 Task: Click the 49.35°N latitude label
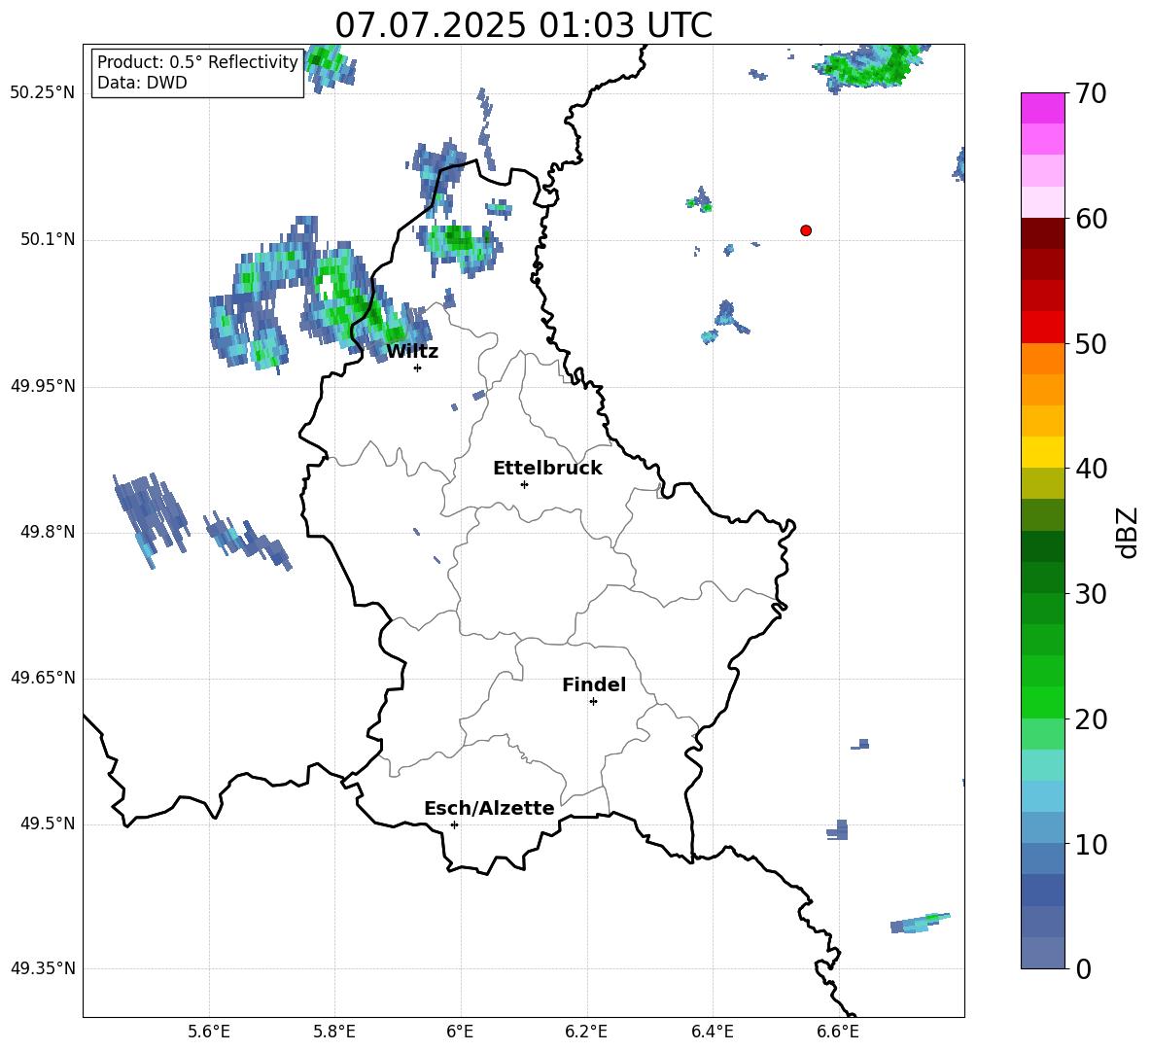coord(43,968)
